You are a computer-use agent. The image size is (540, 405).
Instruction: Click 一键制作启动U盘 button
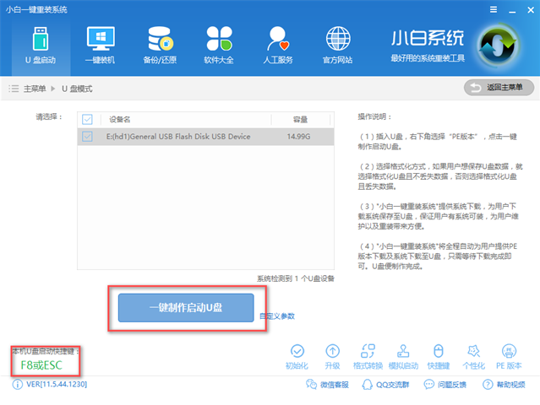click(186, 307)
